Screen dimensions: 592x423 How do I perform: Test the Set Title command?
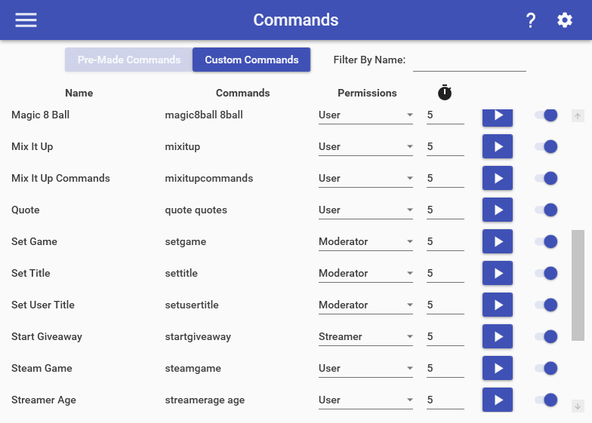(x=497, y=273)
